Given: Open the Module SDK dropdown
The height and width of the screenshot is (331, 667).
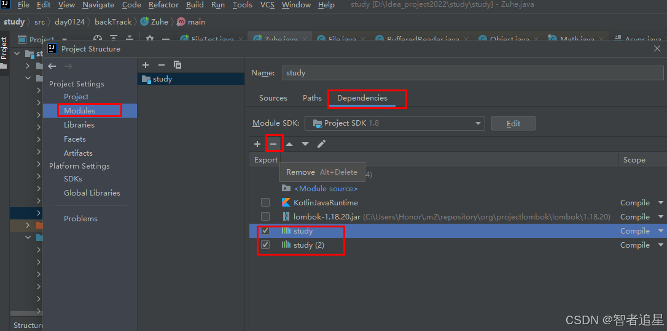Looking at the screenshot, I should (x=395, y=123).
